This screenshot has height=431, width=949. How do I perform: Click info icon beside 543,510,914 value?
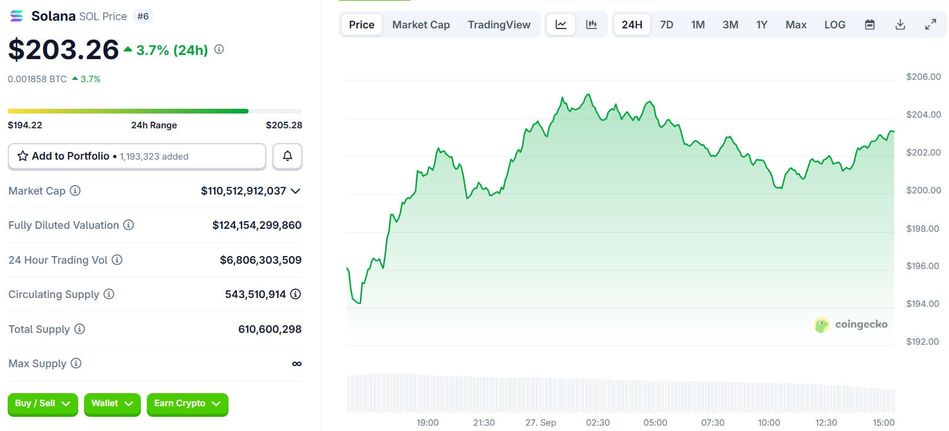click(295, 294)
